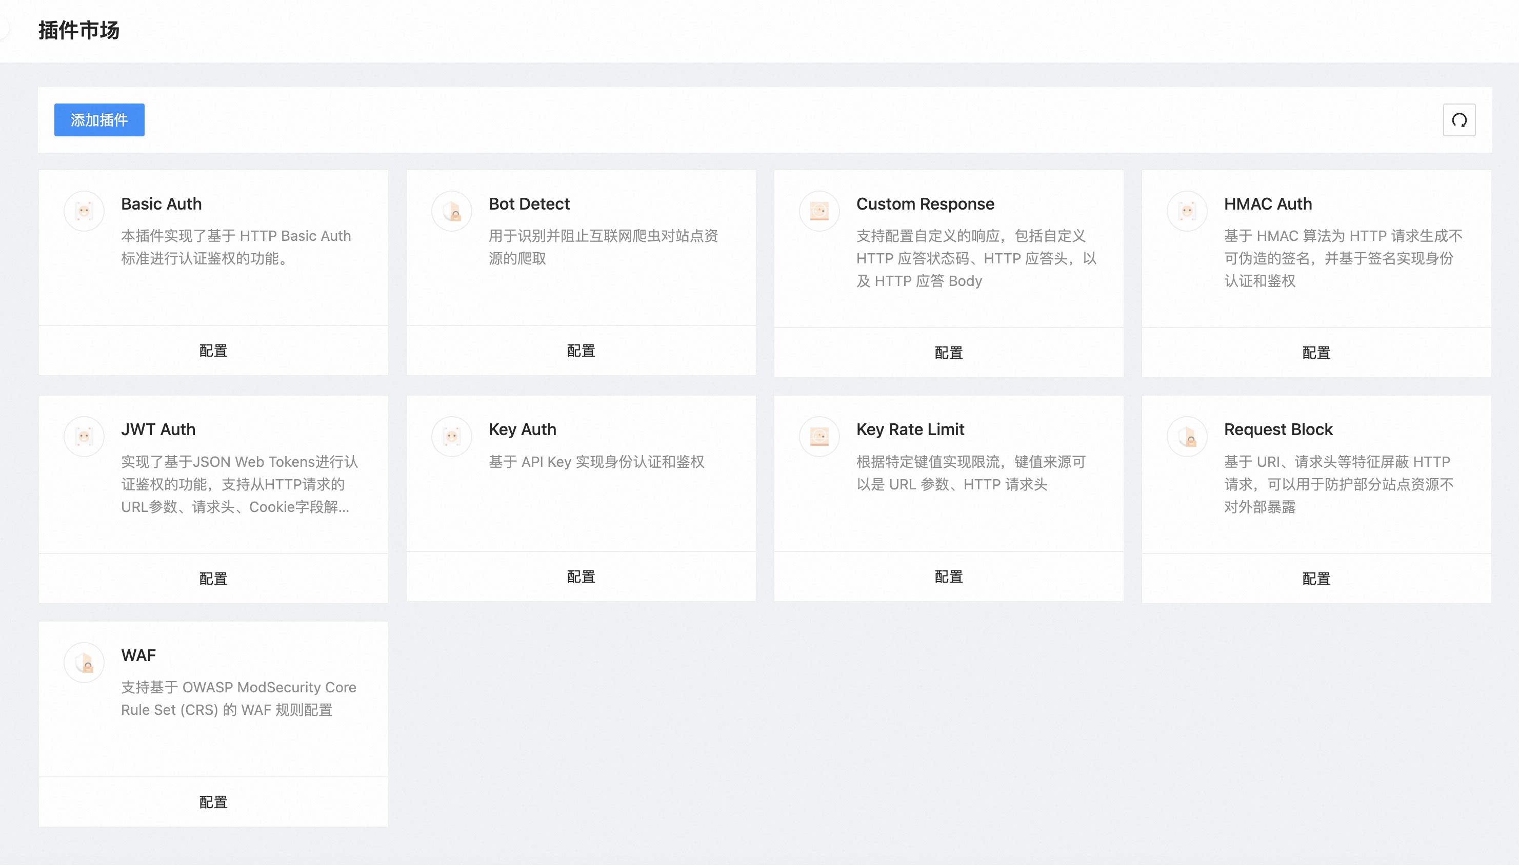
Task: Click the Key Auth plugin icon
Action: [x=452, y=437]
